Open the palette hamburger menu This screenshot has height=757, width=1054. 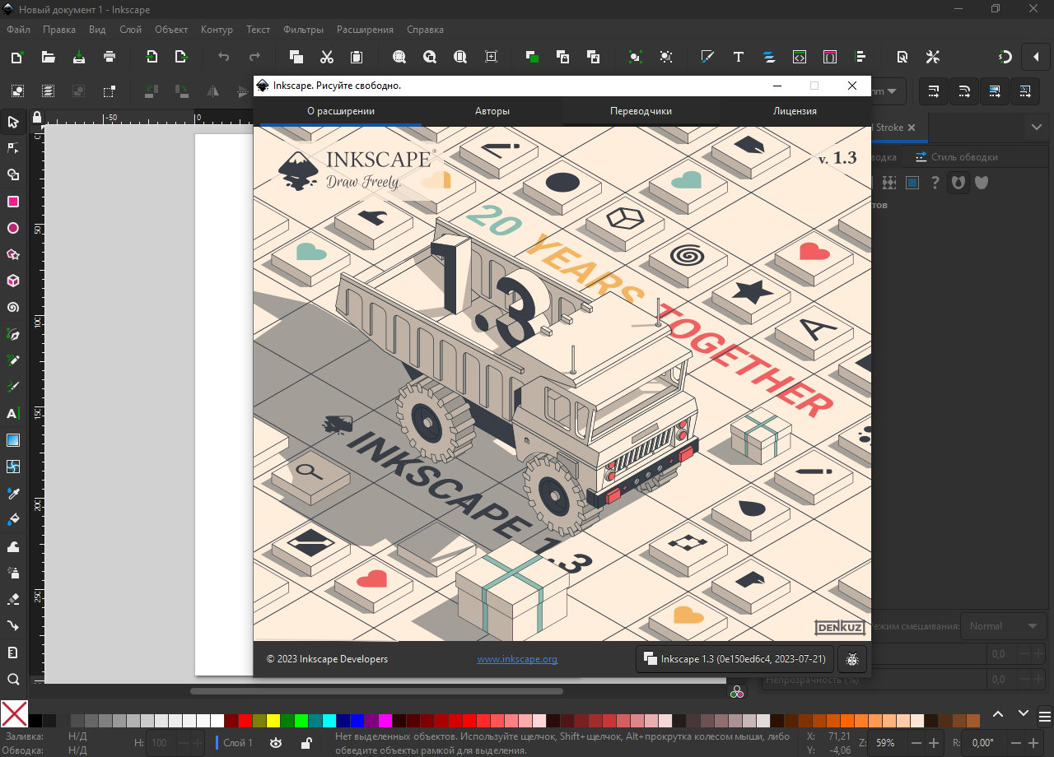[1044, 716]
